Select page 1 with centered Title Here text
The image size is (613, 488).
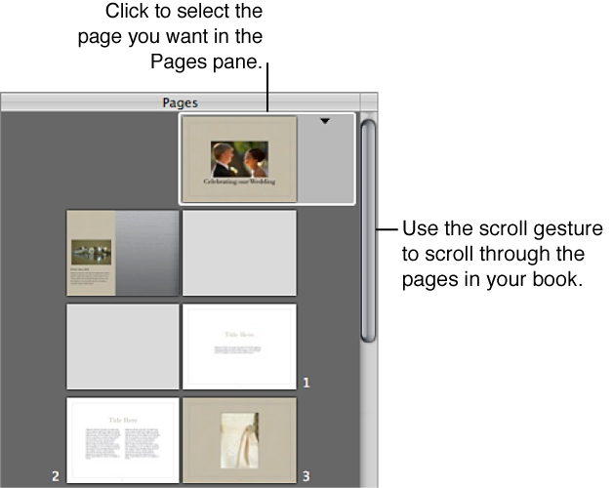click(x=239, y=346)
